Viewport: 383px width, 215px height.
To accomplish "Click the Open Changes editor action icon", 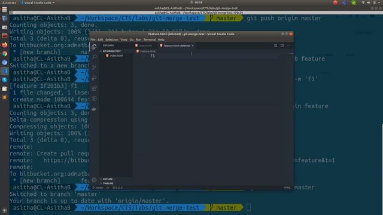I will point(275,45).
